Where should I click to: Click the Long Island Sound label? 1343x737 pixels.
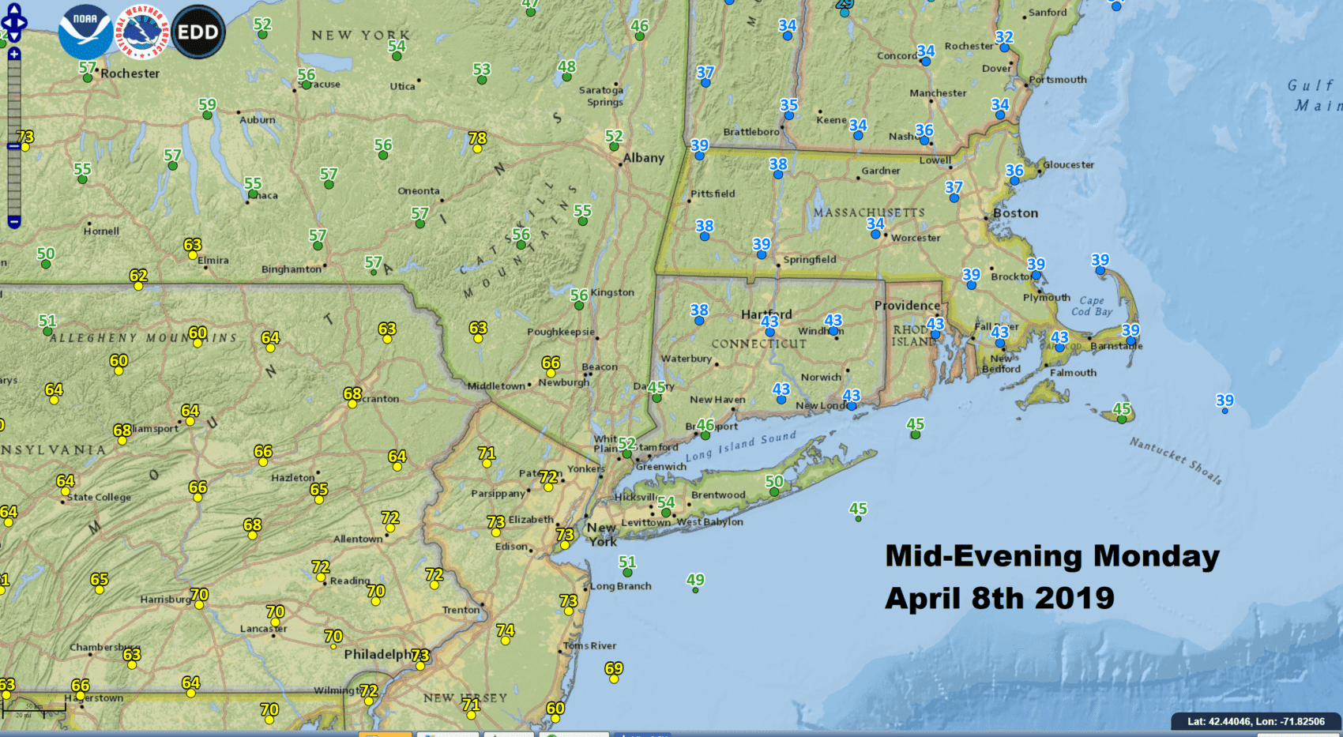click(x=740, y=447)
